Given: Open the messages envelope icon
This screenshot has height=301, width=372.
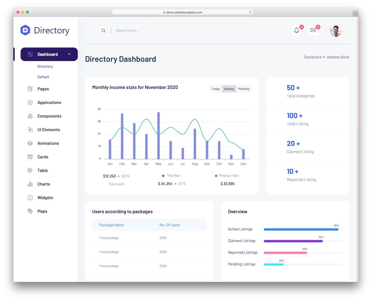Looking at the screenshot, I should [x=313, y=30].
